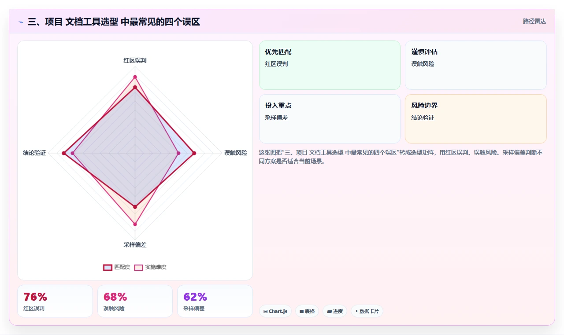Click the 进度 chip
564x335 pixels.
(x=335, y=311)
